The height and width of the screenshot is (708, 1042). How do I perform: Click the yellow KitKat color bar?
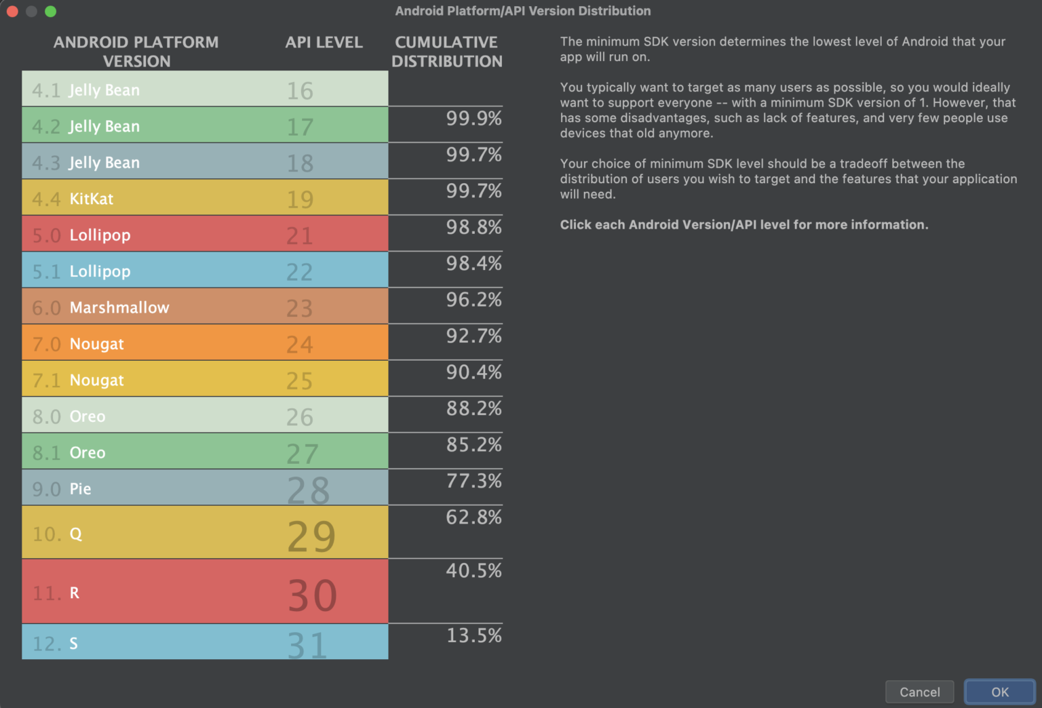pos(205,198)
